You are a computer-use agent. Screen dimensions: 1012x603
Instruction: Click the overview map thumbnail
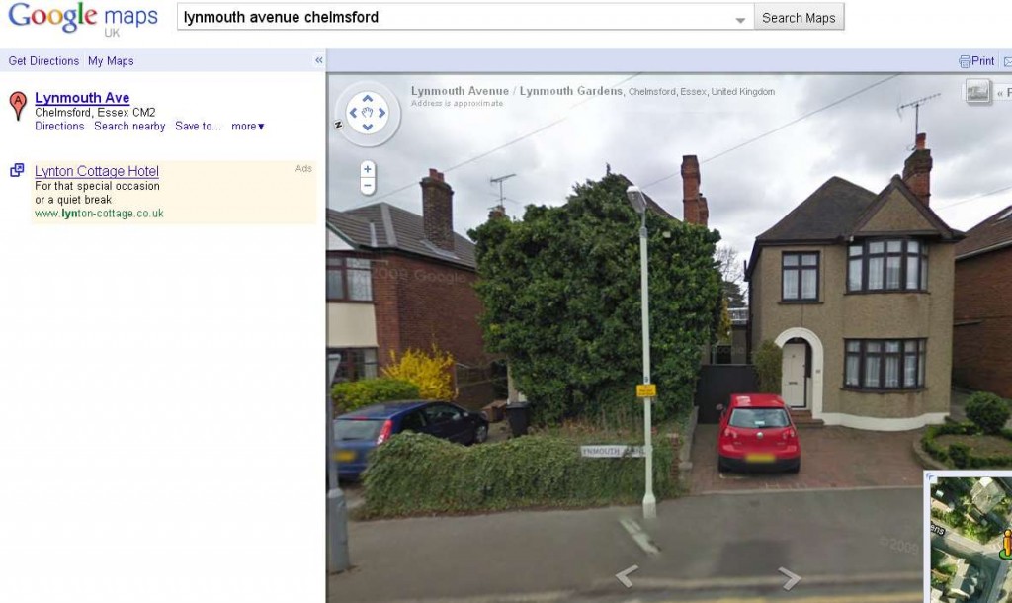tap(970, 537)
